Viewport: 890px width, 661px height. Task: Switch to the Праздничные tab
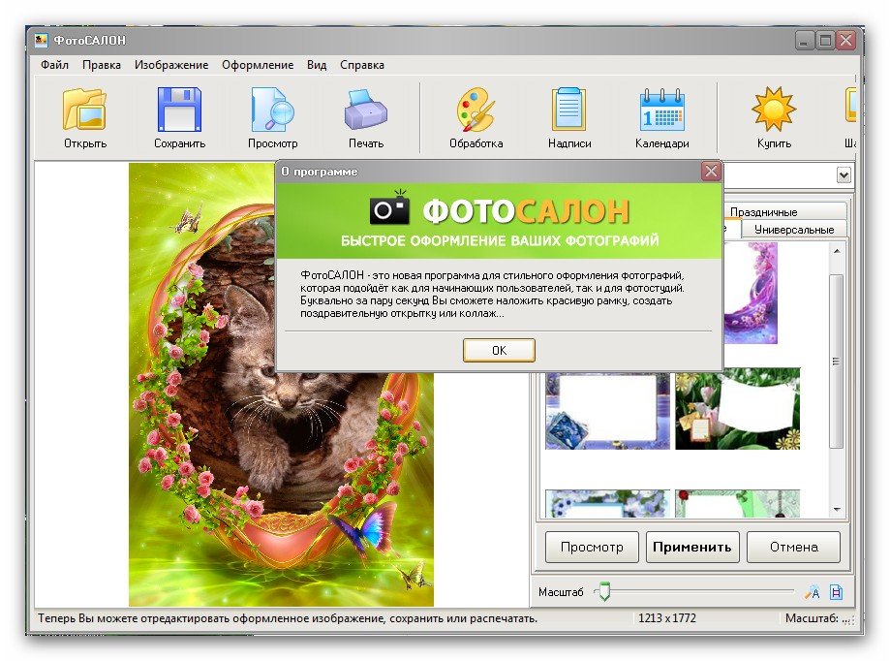(763, 211)
